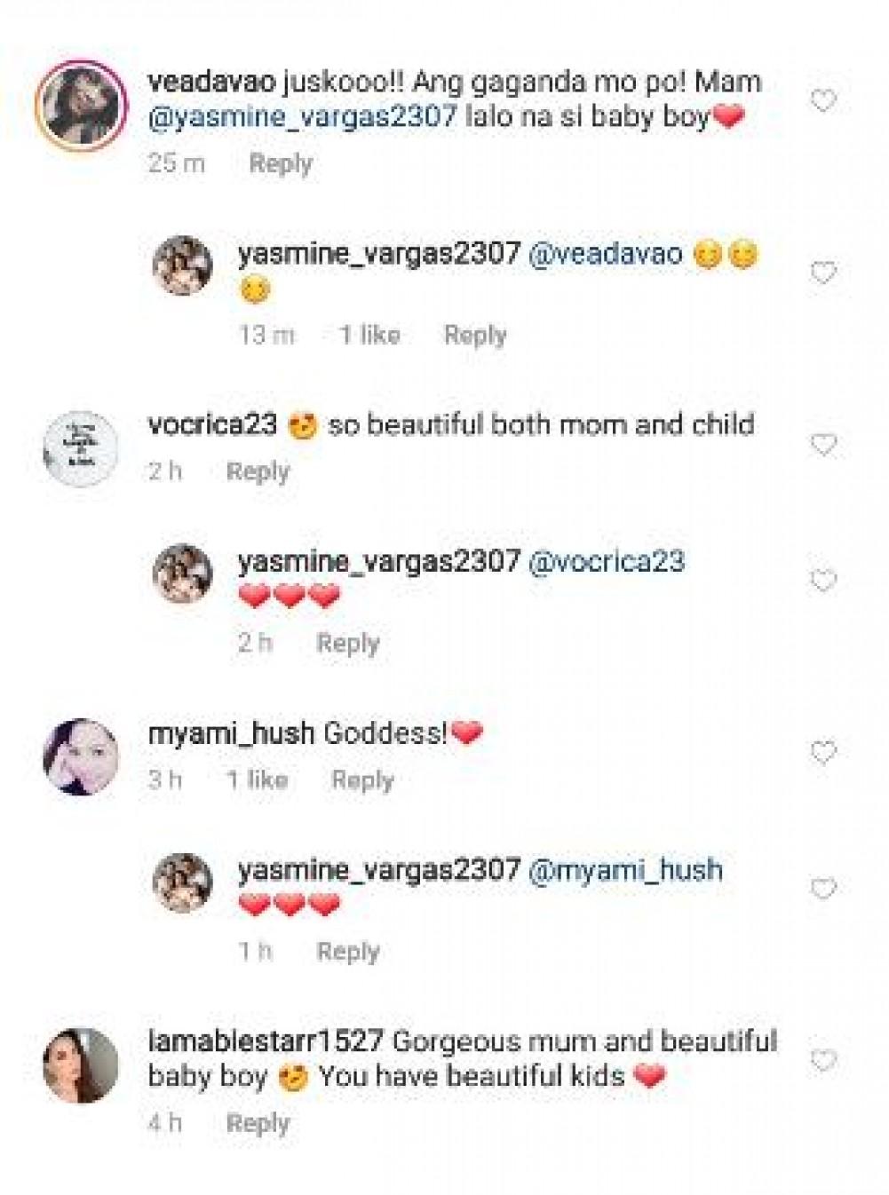This screenshot has width=889, height=1195.
Task: Open vocrica23's profile avatar
Action: coord(81,448)
